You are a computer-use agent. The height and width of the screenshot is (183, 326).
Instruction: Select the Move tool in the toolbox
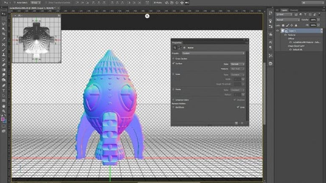click(x=3, y=14)
